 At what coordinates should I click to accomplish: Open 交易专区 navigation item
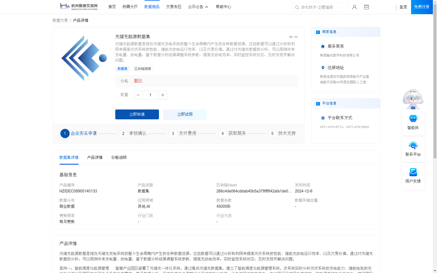pos(174,7)
